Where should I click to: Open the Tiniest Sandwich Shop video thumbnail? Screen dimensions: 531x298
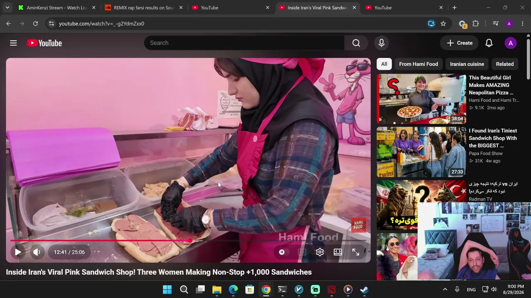[x=421, y=152]
